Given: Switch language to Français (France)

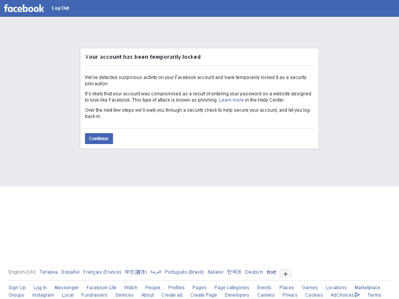Looking at the screenshot, I should tap(102, 272).
